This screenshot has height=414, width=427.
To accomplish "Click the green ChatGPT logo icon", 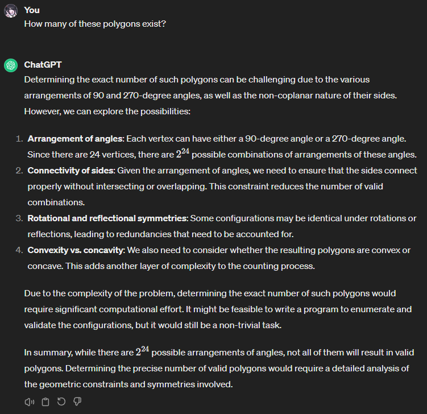I will click(10, 66).
